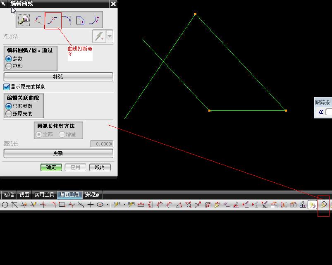Select the 根据参数 radio option
Image resolution: width=332 pixels, height=265 pixels.
point(9,106)
